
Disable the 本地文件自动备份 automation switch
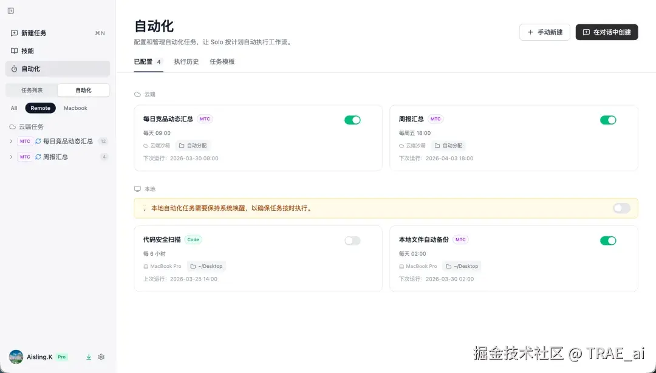(x=608, y=241)
